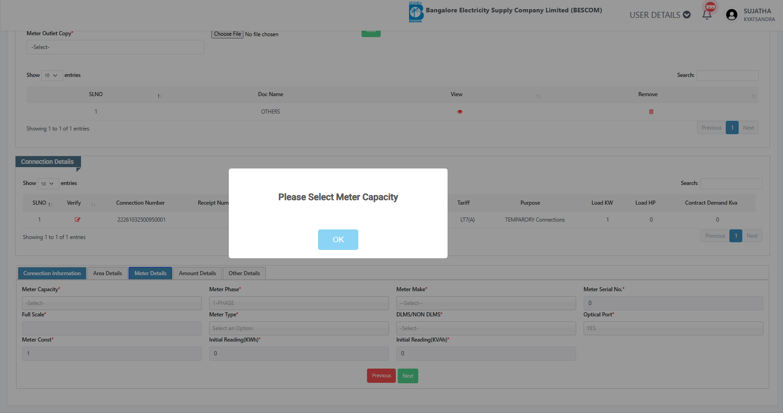This screenshot has height=413, width=783.
Task: Open the Meter Type dropdown
Action: 299,328
